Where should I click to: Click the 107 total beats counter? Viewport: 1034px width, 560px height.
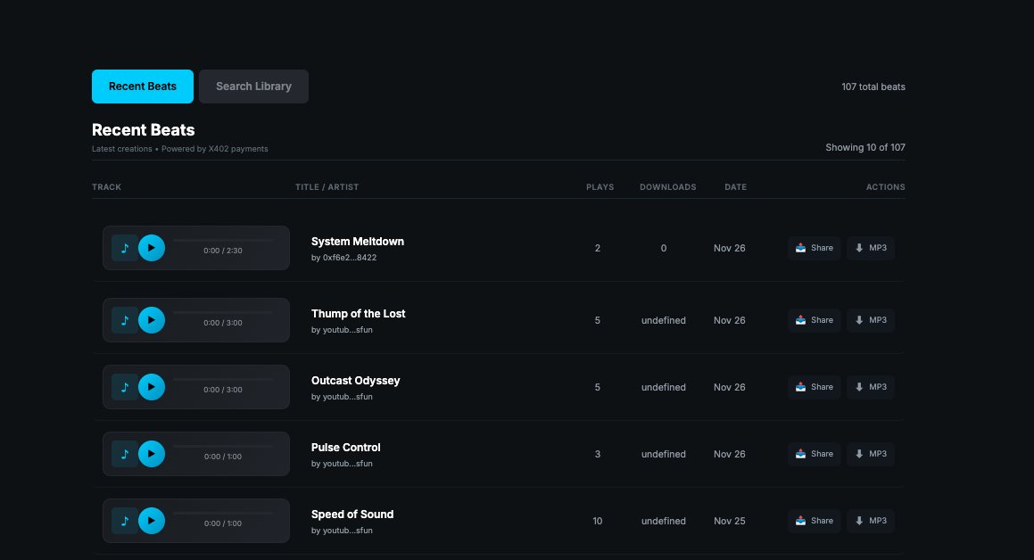tap(873, 87)
